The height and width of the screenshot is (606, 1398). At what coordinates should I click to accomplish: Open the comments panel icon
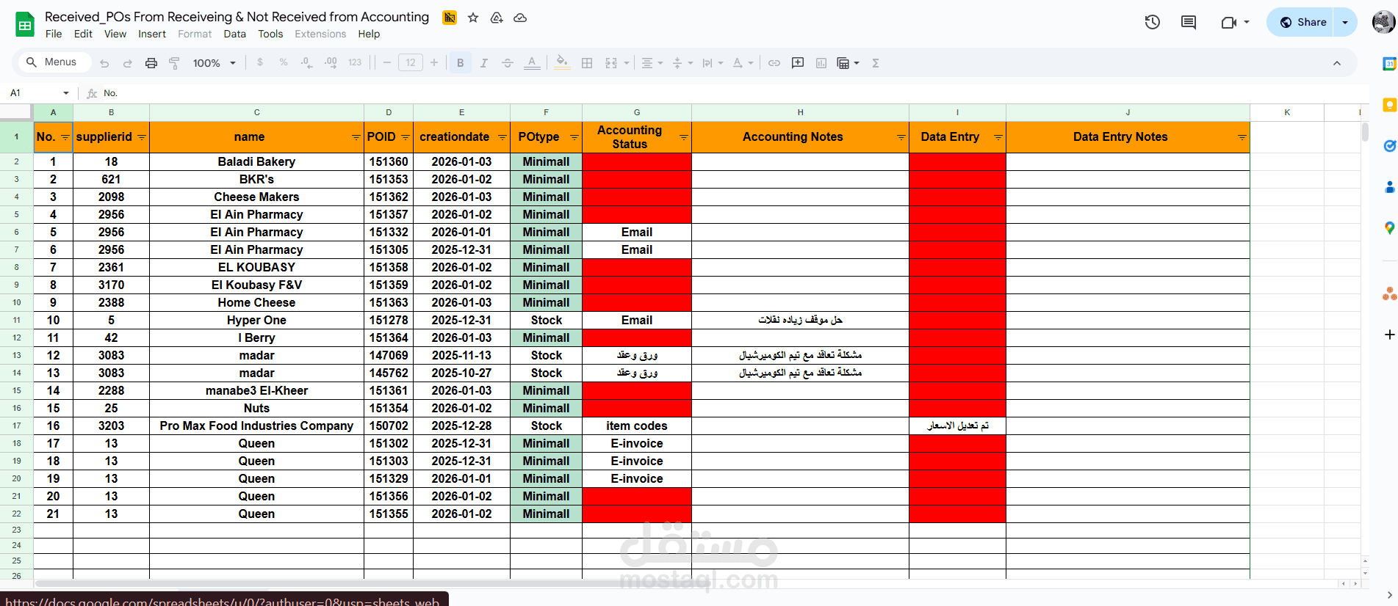pos(1189,22)
